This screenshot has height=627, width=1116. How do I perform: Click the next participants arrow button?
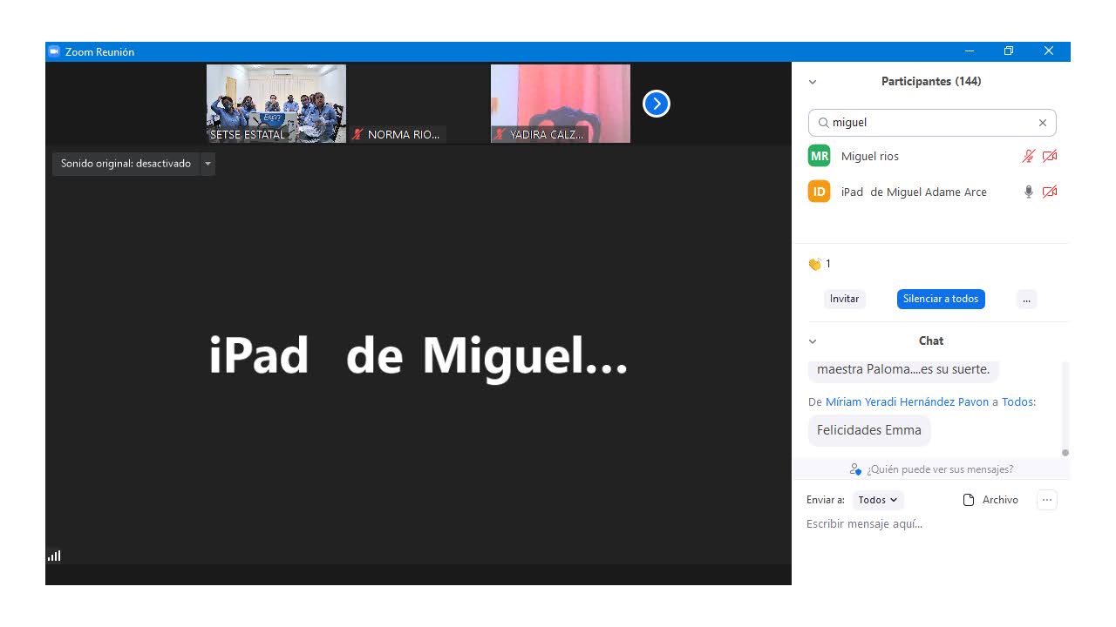pos(656,104)
